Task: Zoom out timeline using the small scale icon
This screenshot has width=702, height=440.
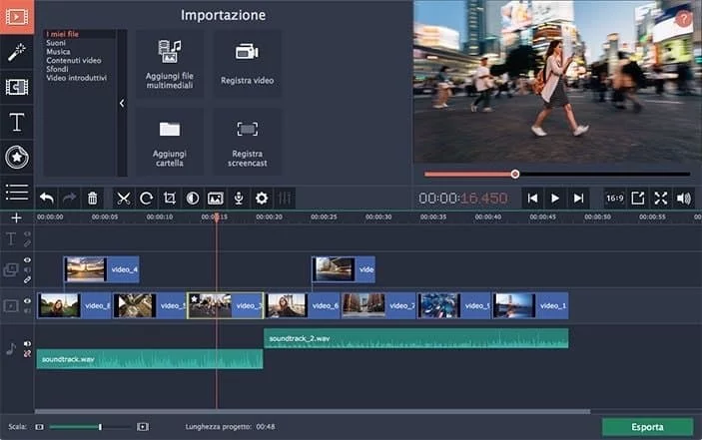Action: pos(39,427)
